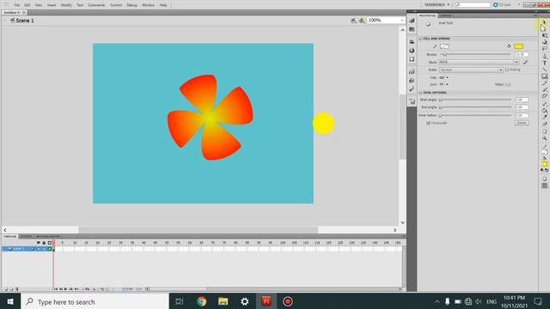Screen dimensions: 550x309
Task: Toggle Close path checkbox
Action: (428, 123)
